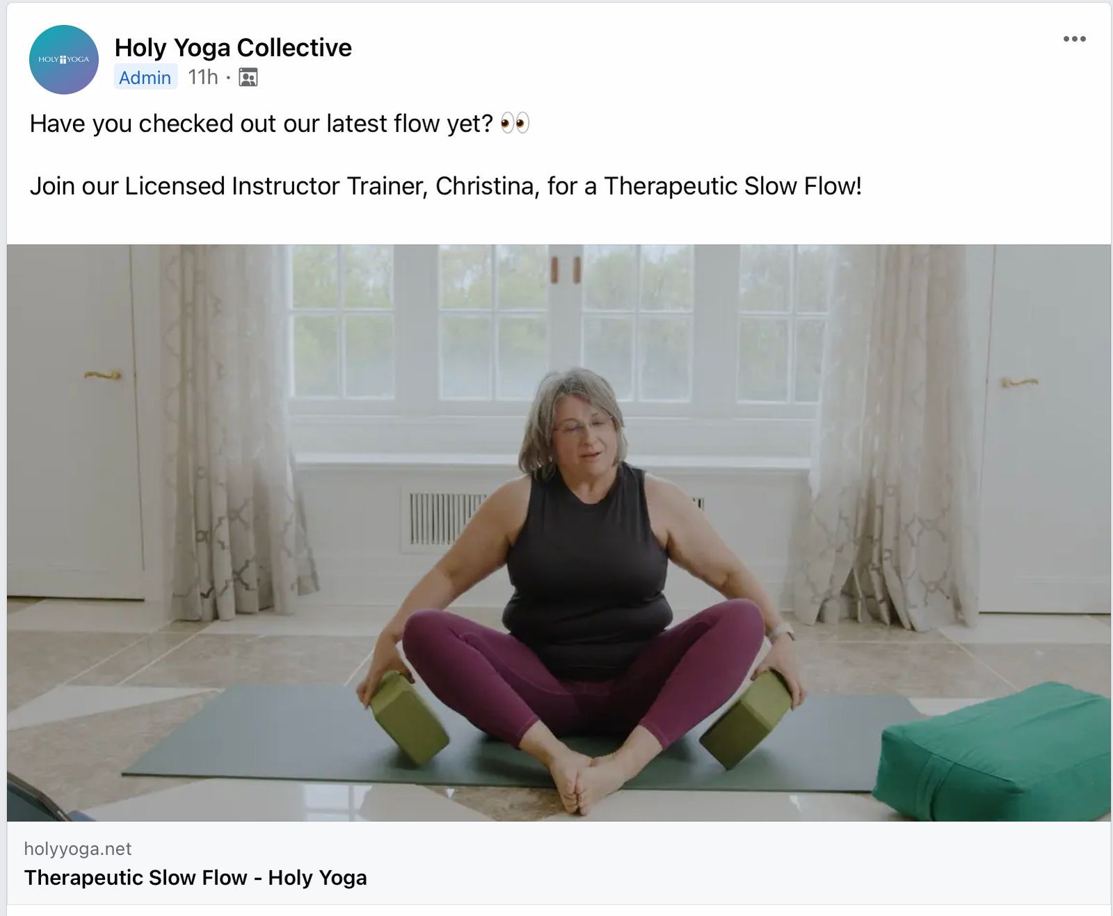Open the Holy Yoga round profile avatar
This screenshot has width=1113, height=916.
coord(63,60)
